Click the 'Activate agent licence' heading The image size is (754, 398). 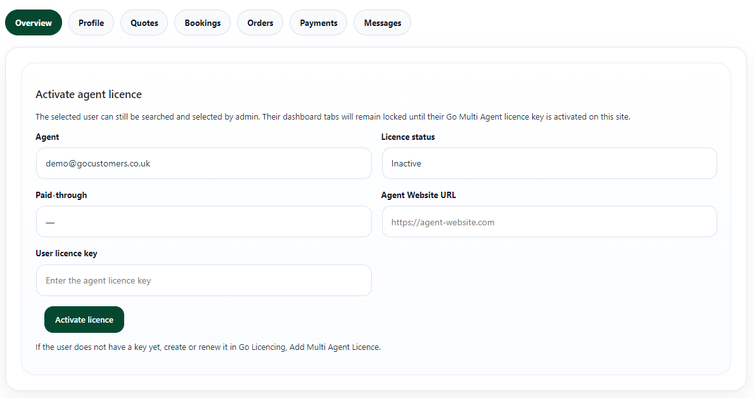point(89,94)
